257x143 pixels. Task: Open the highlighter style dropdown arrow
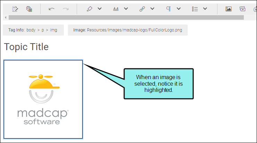tap(100, 9)
